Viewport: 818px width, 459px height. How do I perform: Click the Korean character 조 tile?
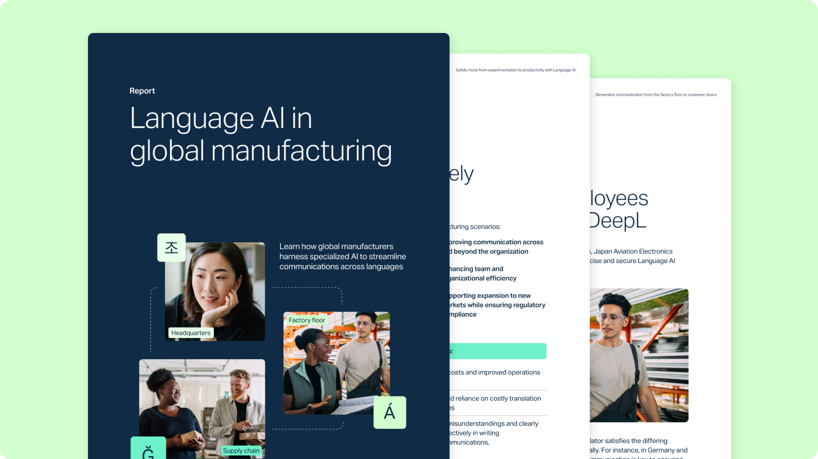click(x=171, y=248)
